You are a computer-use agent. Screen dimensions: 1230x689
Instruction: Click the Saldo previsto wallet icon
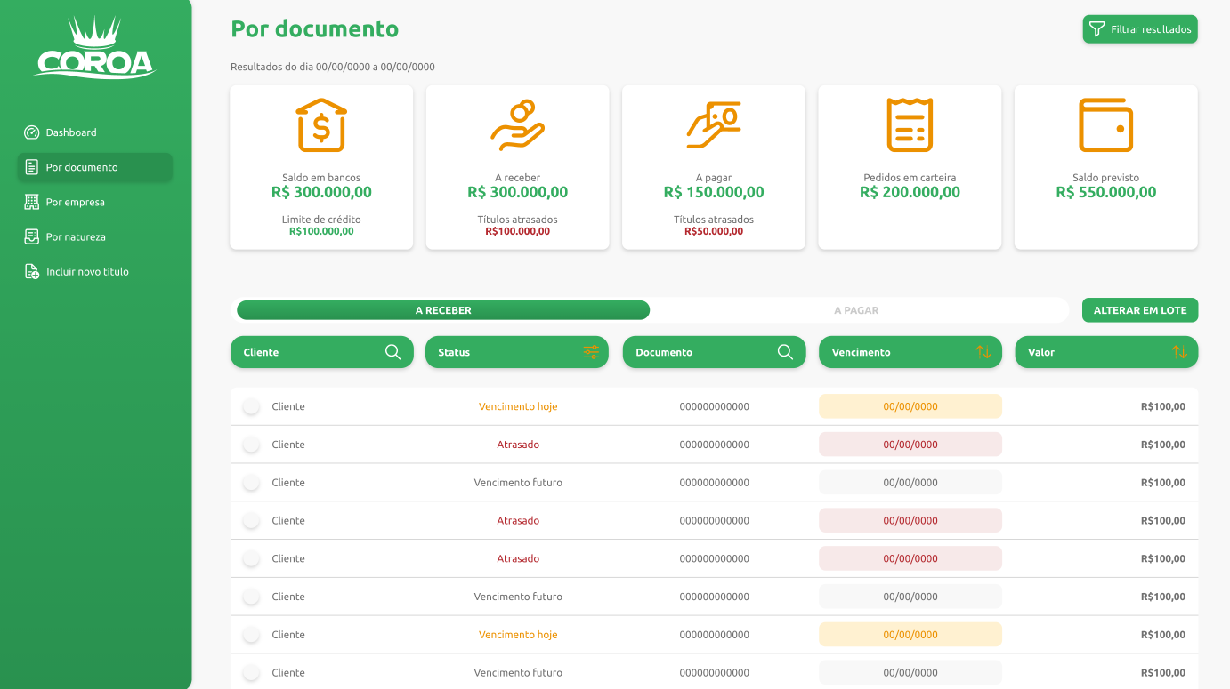(x=1105, y=125)
